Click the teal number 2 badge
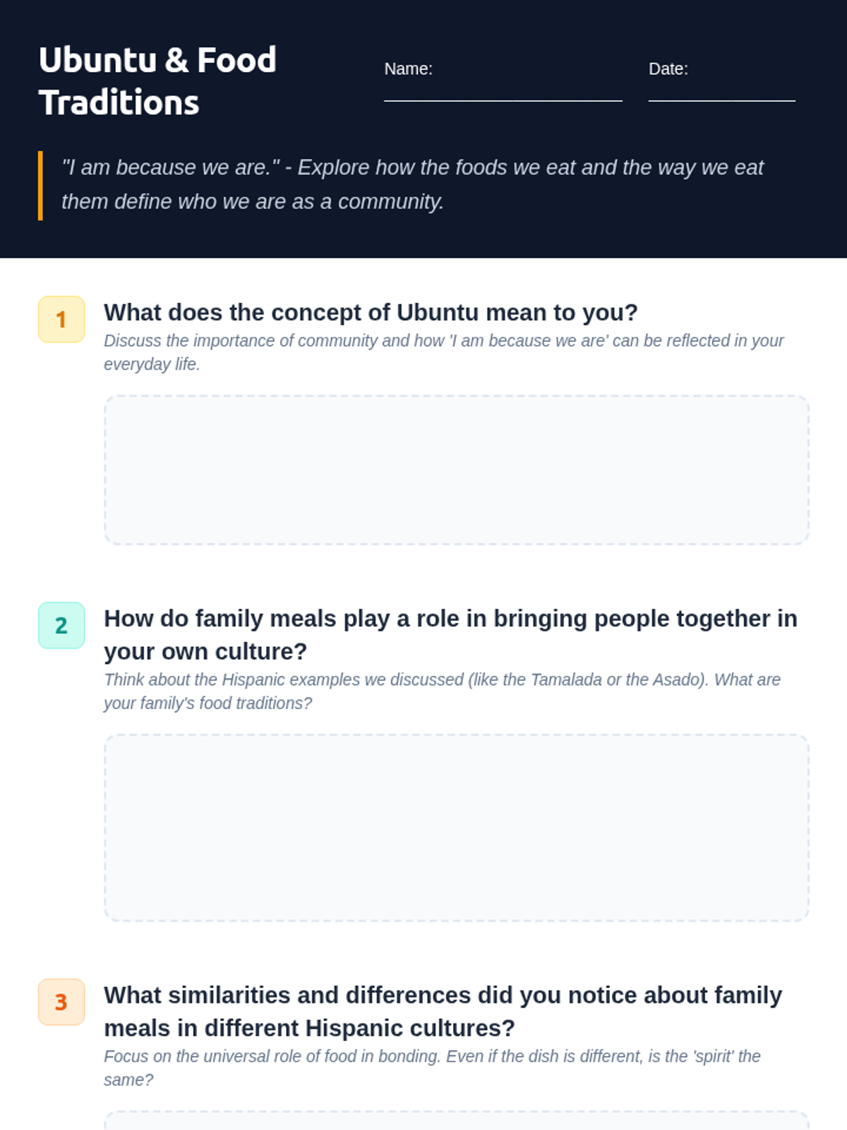This screenshot has height=1130, width=847. pos(61,625)
